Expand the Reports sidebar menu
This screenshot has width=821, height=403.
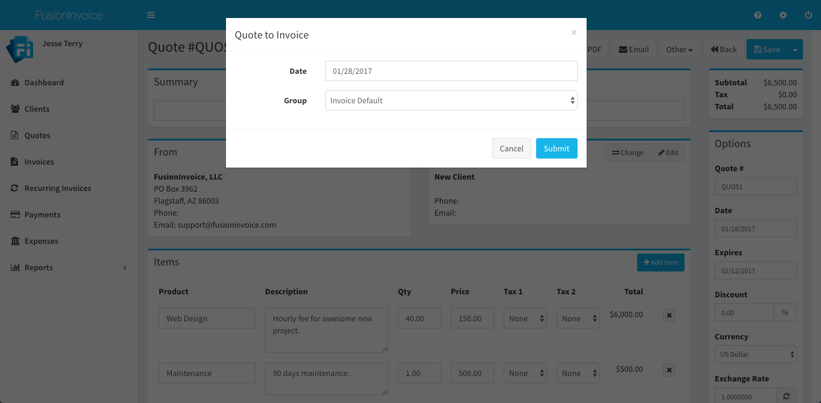pyautogui.click(x=39, y=268)
